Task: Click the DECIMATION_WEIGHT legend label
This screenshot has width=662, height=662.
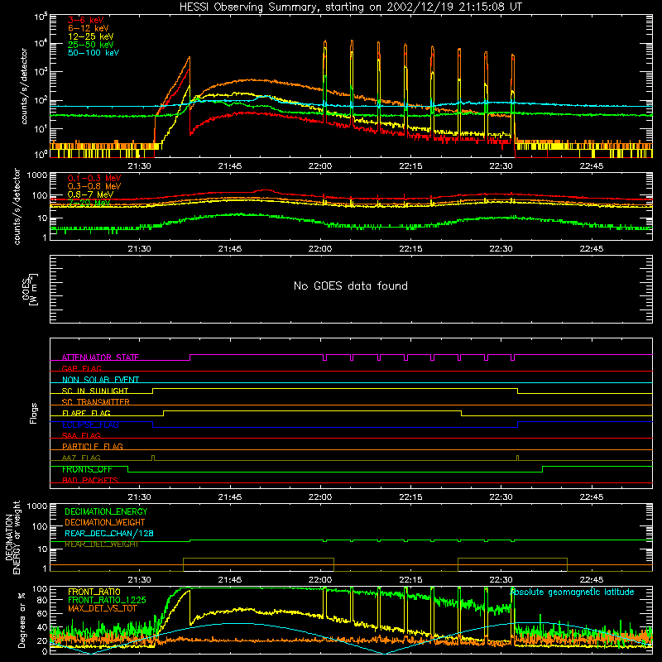Action: pyautogui.click(x=105, y=522)
